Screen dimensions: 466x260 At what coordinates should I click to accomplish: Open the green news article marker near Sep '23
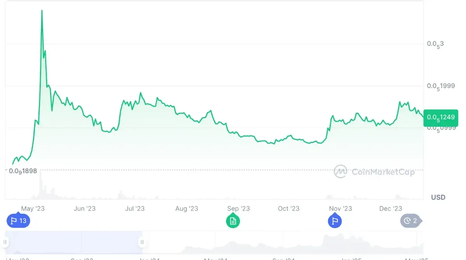[233, 221]
